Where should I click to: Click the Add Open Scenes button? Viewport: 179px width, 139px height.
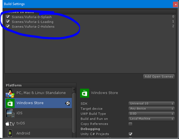coord(159,77)
